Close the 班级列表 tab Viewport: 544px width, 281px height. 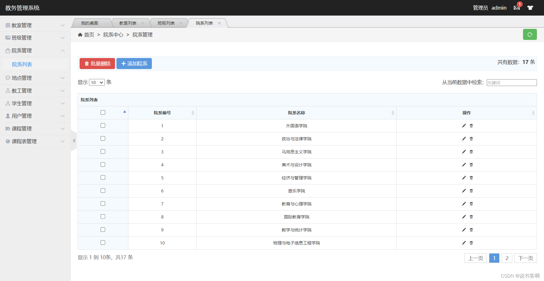181,23
